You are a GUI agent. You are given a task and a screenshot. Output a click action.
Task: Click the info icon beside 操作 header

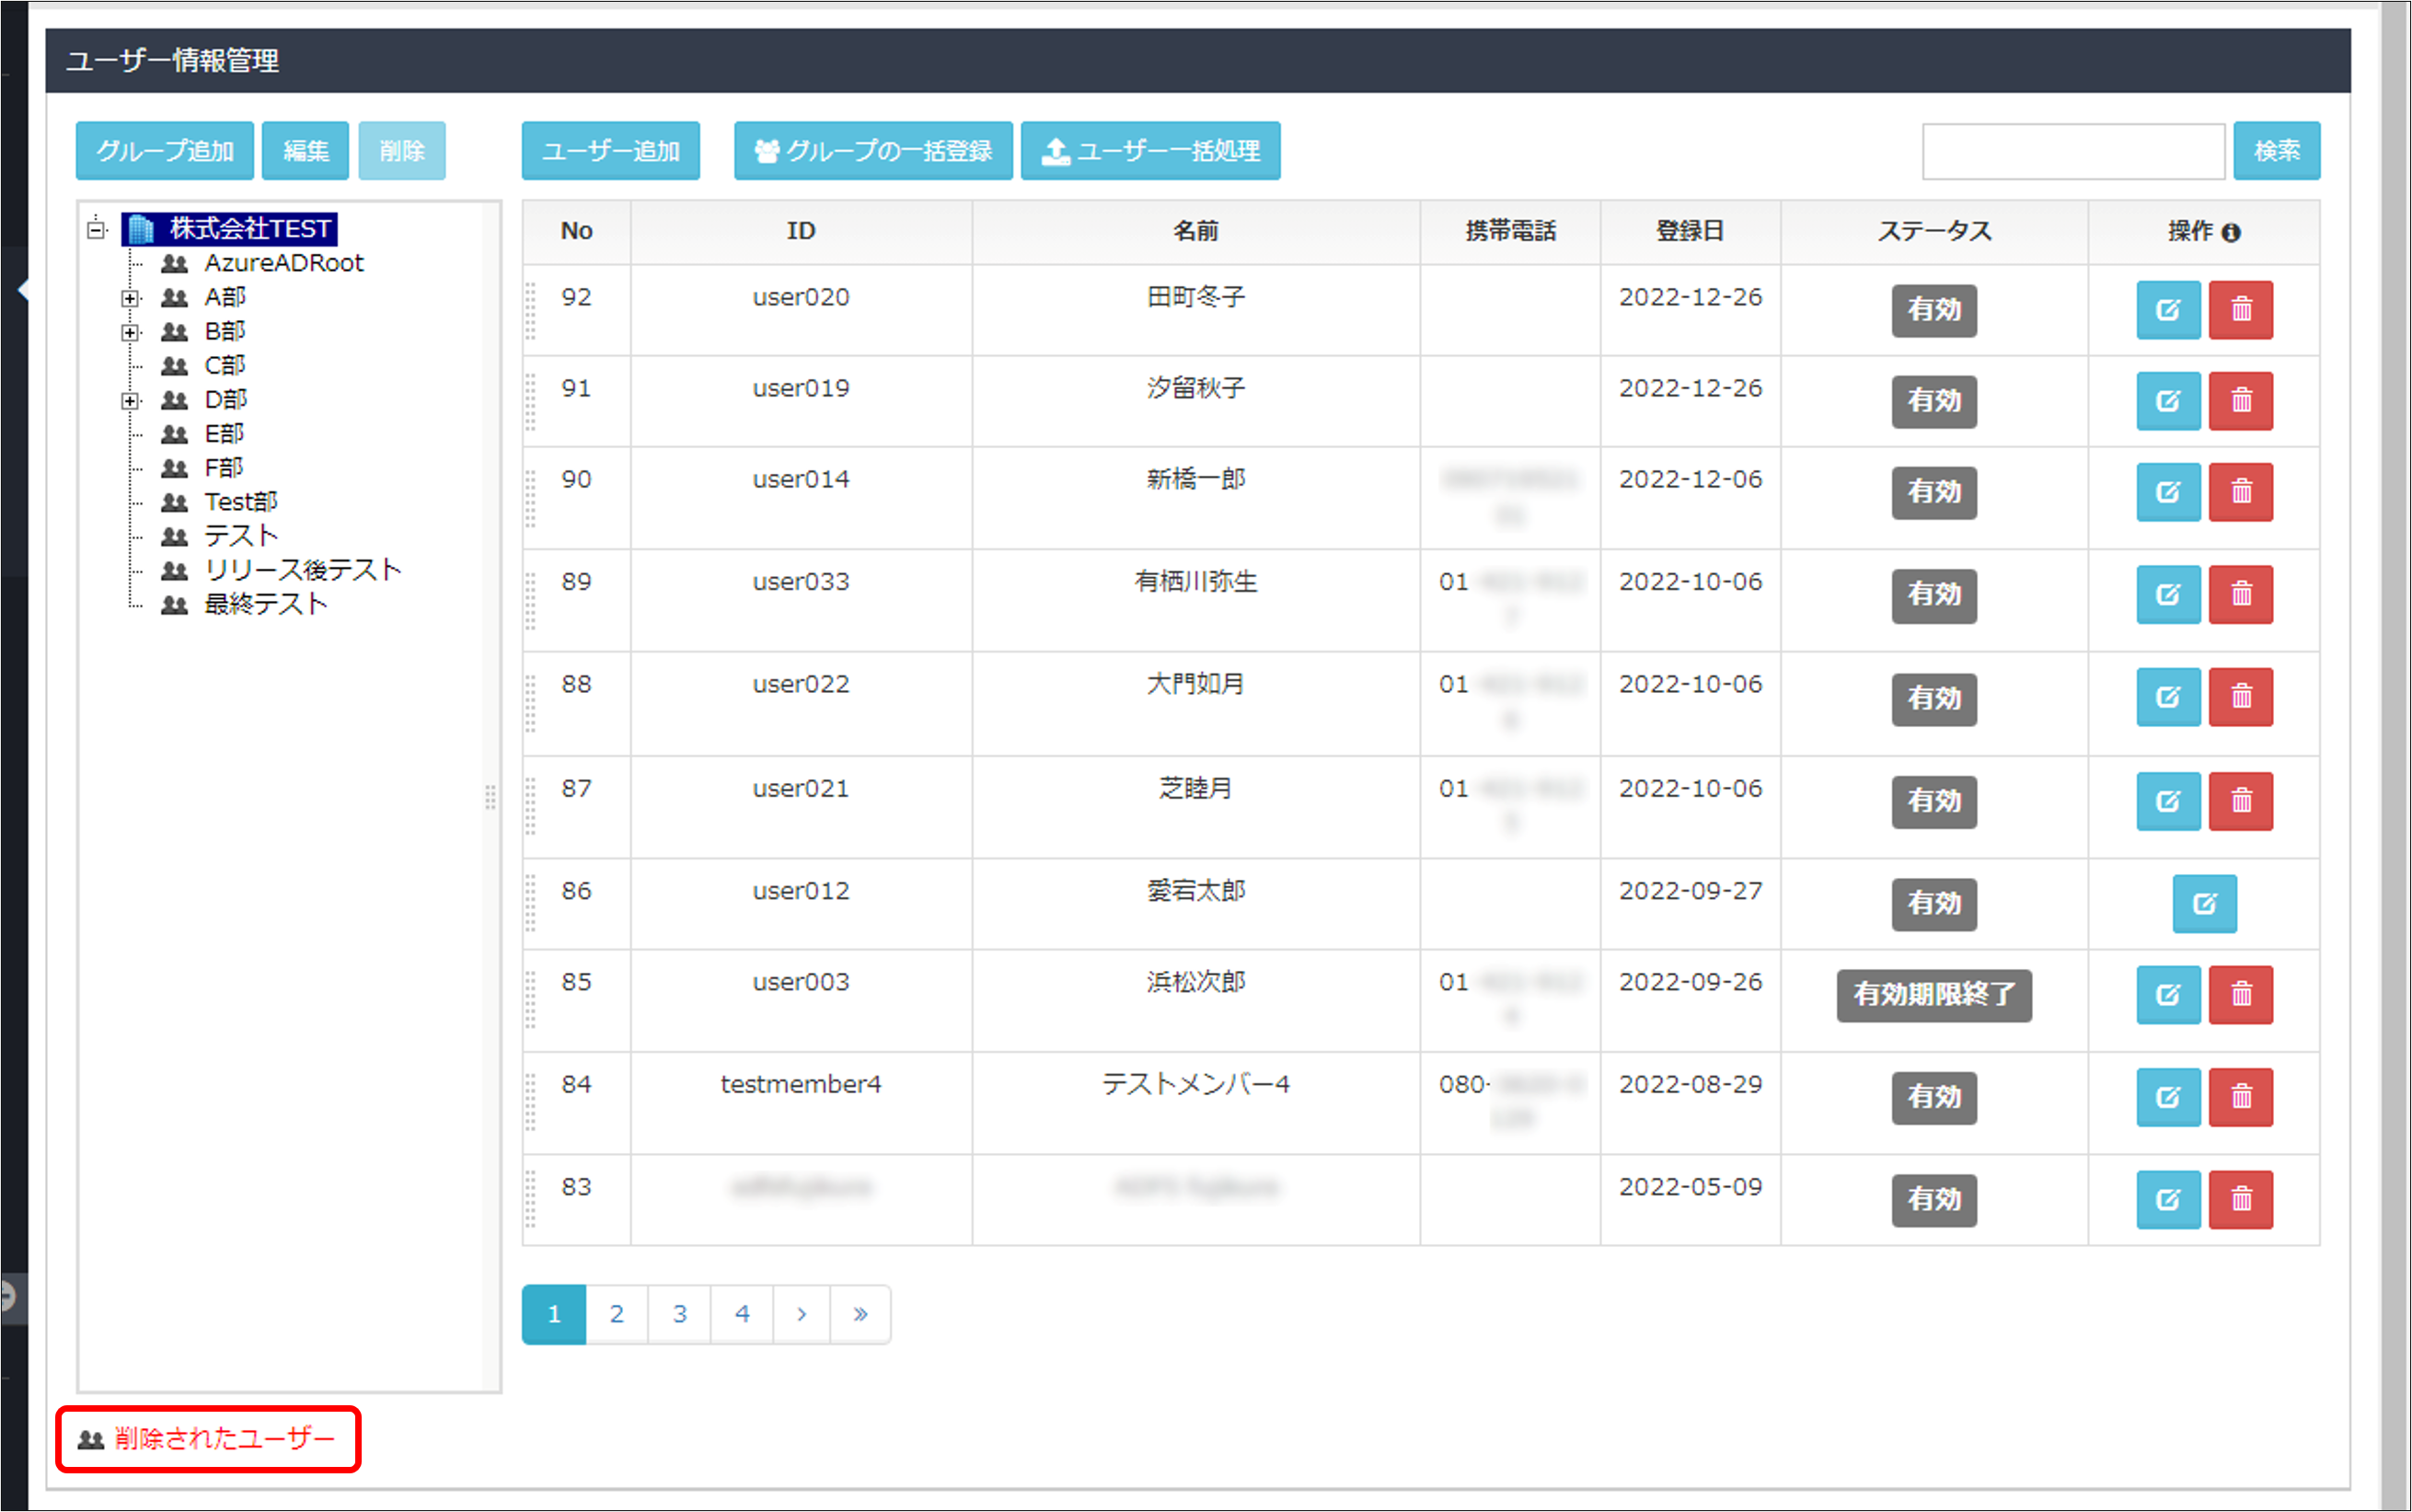pyautogui.click(x=2231, y=232)
